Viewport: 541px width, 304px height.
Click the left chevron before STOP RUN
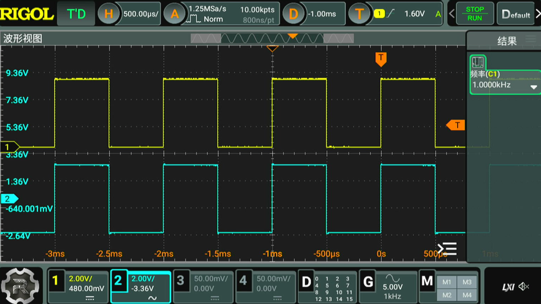pyautogui.click(x=452, y=14)
